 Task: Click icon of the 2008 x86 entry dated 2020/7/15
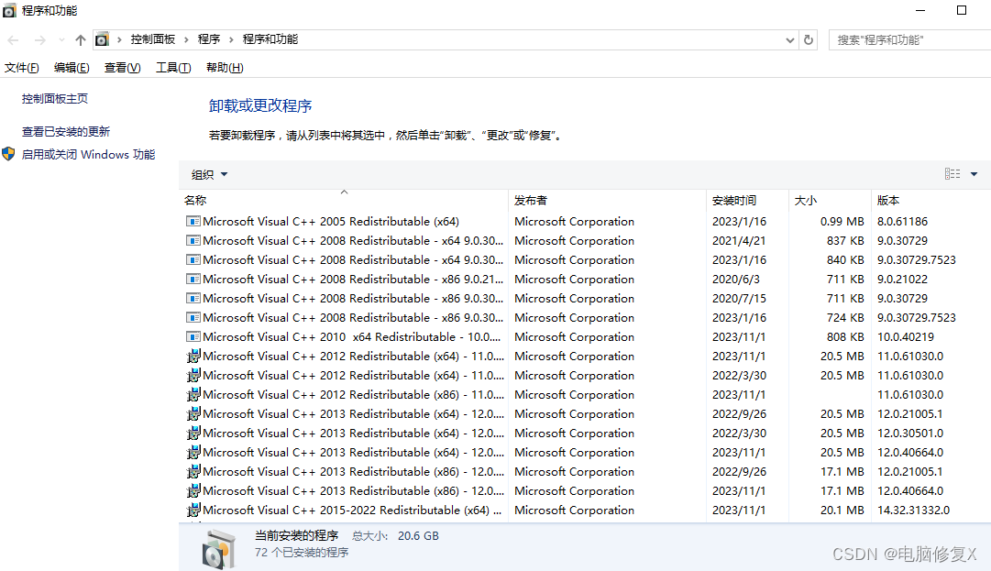[x=193, y=298]
